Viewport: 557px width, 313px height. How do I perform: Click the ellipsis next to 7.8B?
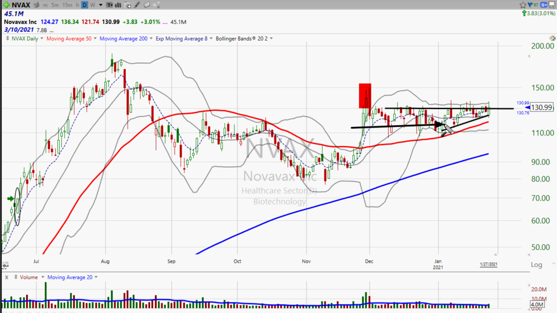pyautogui.click(x=52, y=31)
